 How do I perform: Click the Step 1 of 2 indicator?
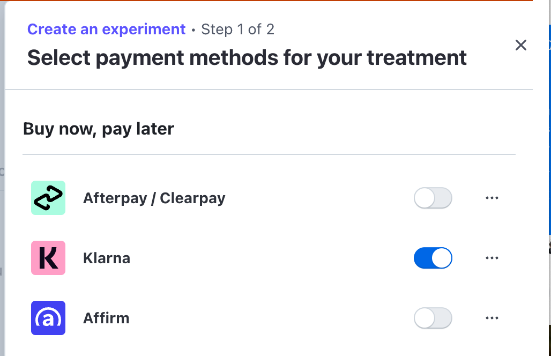tap(237, 29)
